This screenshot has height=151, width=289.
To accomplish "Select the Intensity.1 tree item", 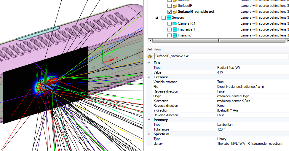I will 185,35.
